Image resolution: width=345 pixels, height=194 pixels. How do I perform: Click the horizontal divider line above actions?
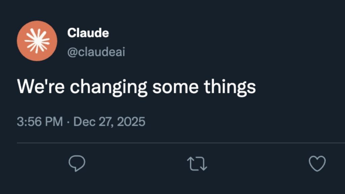[181, 143]
